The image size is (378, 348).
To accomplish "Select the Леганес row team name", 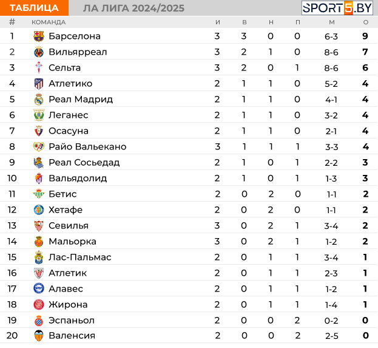I will [x=69, y=115].
